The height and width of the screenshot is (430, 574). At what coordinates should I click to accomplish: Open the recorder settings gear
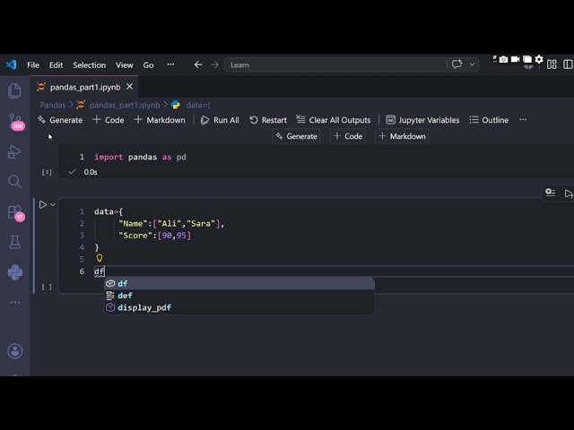539,59
